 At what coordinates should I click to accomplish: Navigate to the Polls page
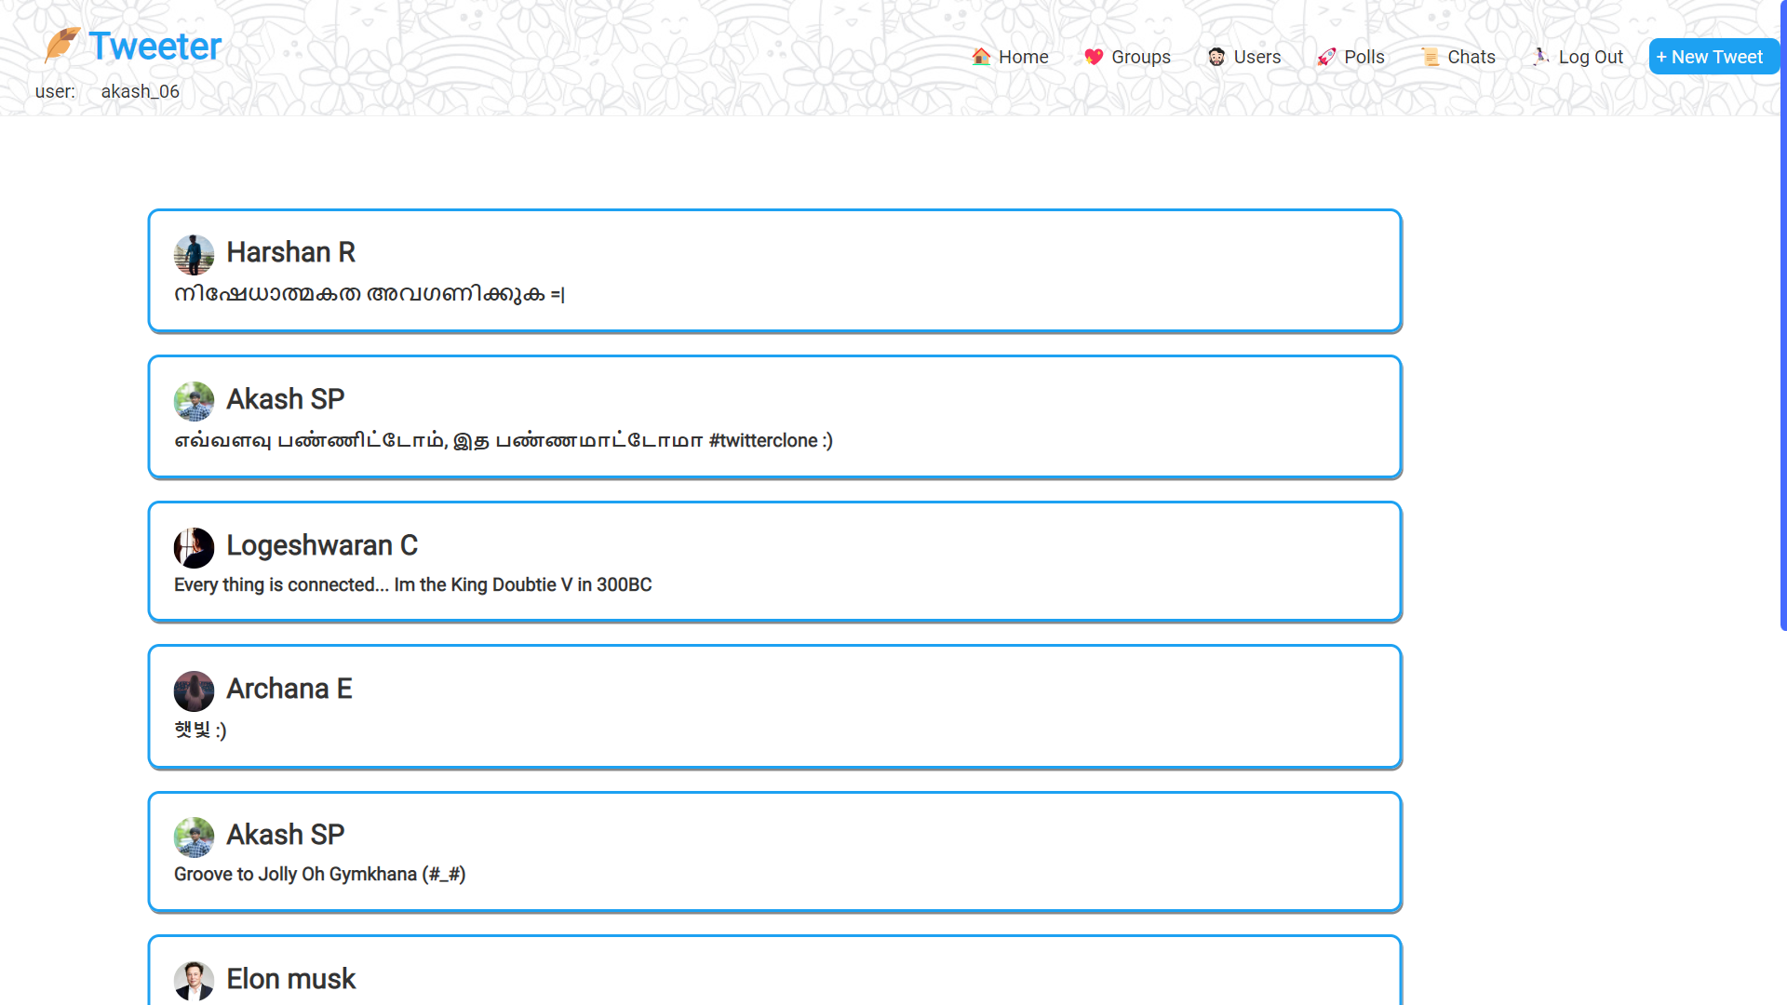pyautogui.click(x=1364, y=57)
